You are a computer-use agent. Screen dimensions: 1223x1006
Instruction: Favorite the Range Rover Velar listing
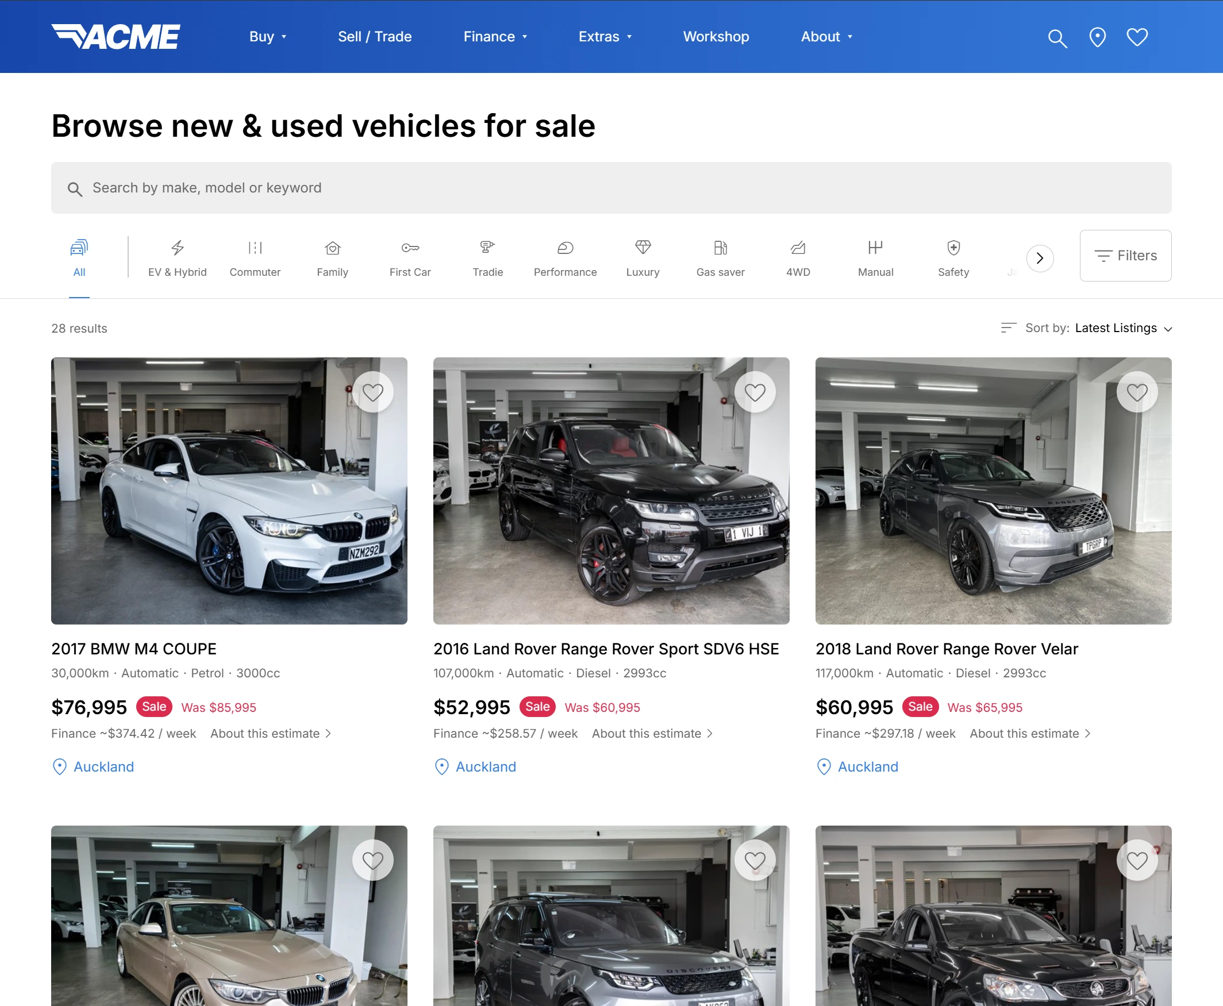pyautogui.click(x=1137, y=392)
